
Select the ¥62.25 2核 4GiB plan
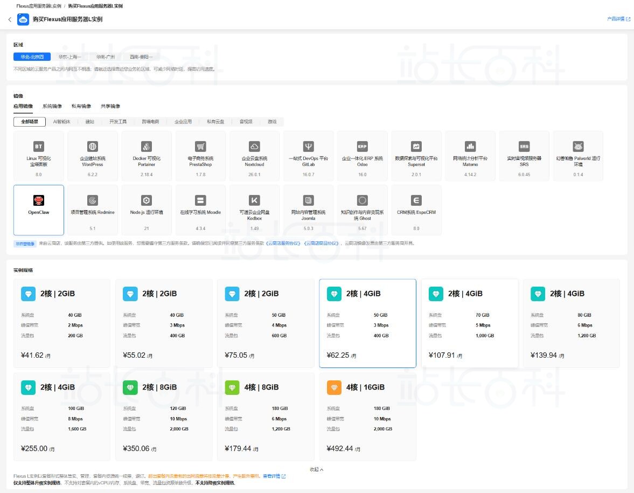click(367, 323)
